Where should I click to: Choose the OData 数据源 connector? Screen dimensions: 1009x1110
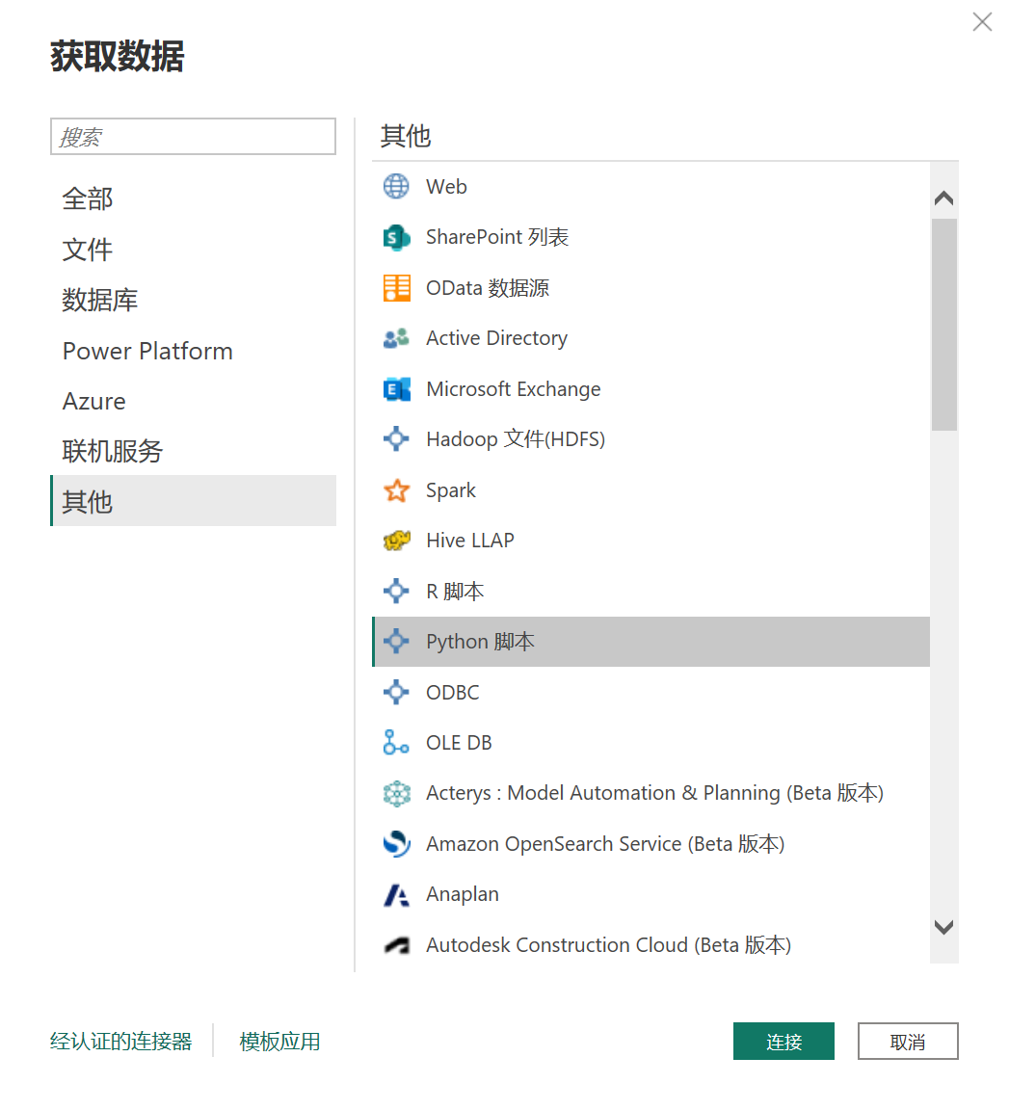[x=487, y=287]
